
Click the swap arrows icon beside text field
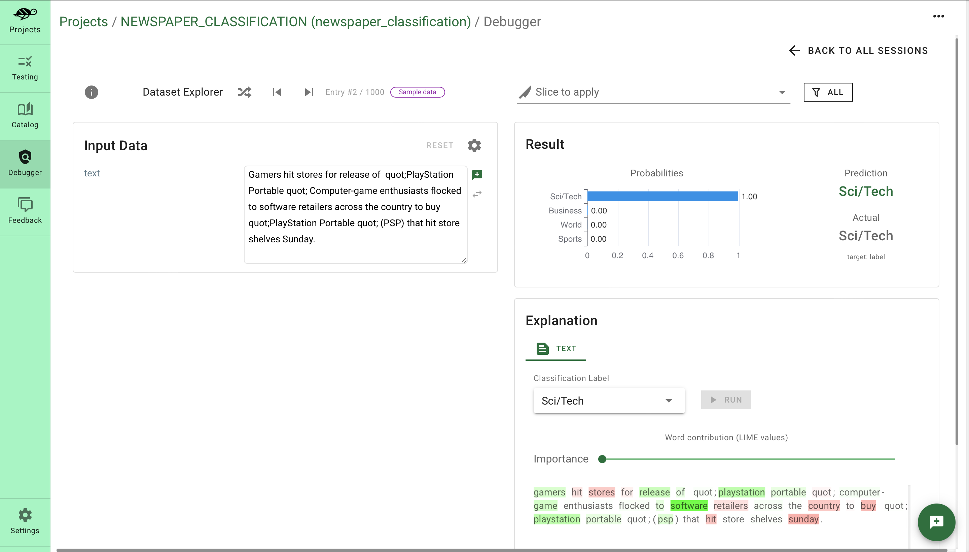click(x=477, y=194)
